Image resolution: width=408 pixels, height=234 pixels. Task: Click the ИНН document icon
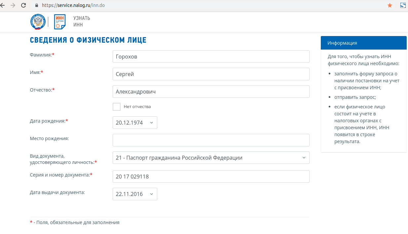point(60,22)
